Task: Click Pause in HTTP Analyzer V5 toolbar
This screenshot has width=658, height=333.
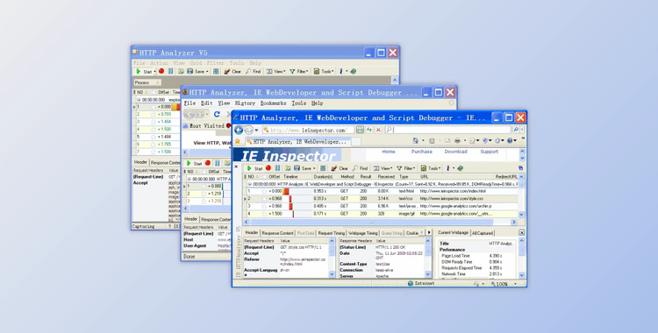Action: coord(170,71)
